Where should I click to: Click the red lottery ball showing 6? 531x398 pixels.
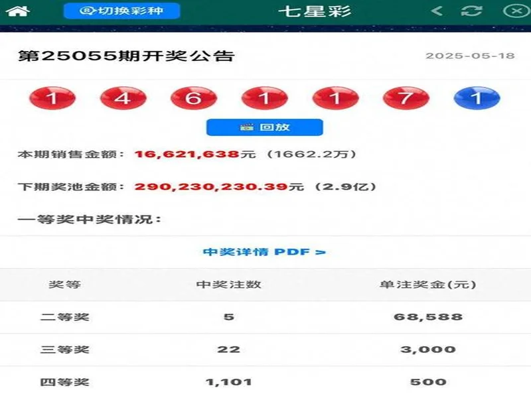tap(194, 98)
